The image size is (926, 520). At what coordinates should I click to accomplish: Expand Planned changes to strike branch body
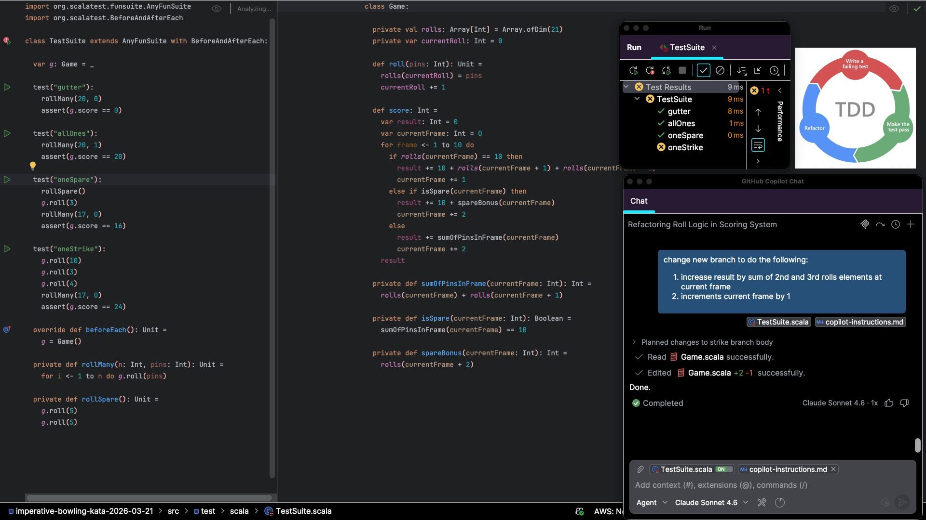[x=634, y=342]
